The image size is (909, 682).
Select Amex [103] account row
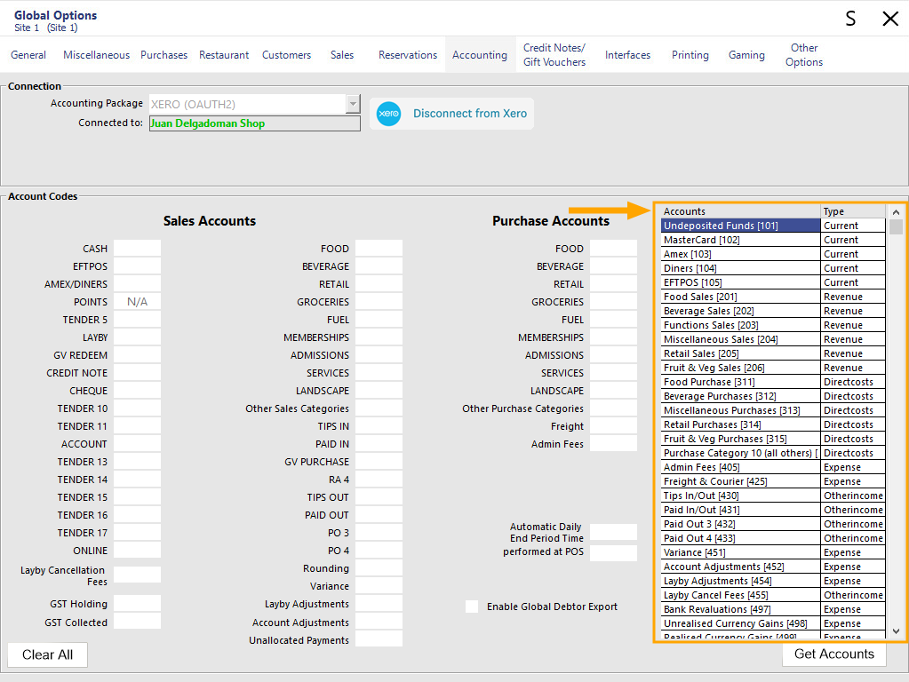coord(773,254)
